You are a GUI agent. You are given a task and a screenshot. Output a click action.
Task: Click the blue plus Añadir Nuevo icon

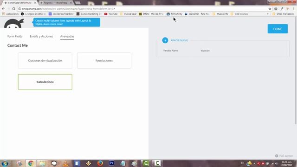(x=165, y=40)
